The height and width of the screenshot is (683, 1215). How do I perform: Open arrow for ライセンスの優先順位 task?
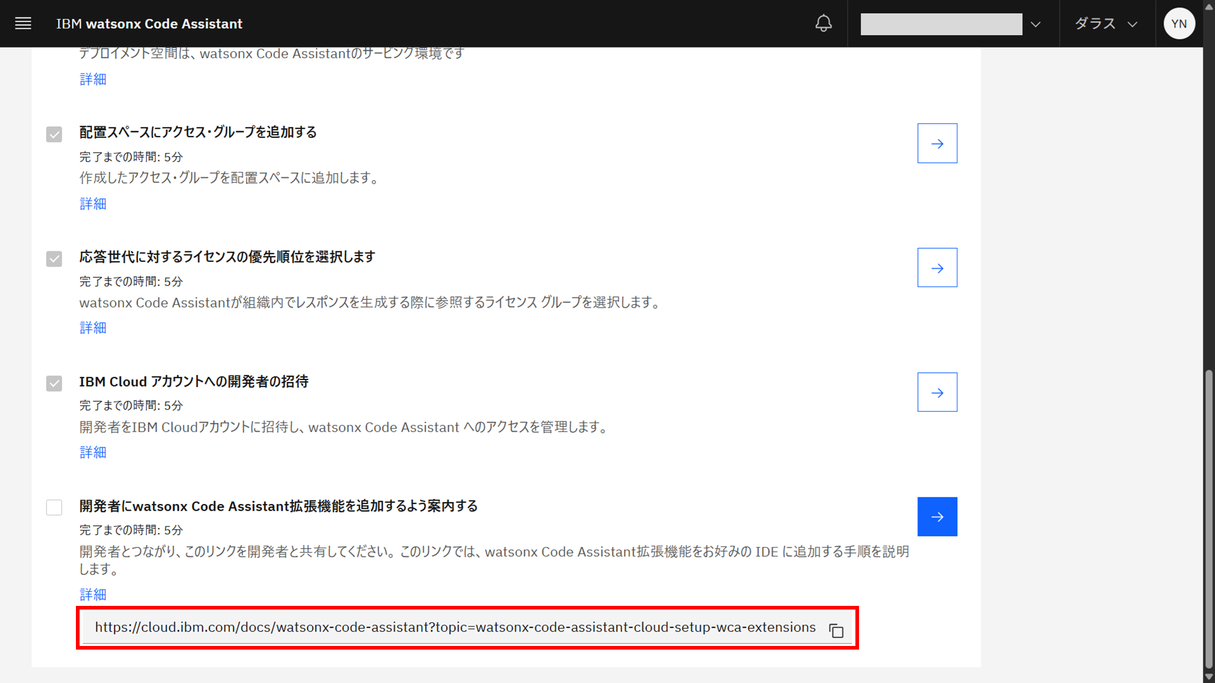click(x=937, y=268)
